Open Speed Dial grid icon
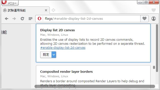Viewport: 160px width, 90px height. click(x=30, y=19)
